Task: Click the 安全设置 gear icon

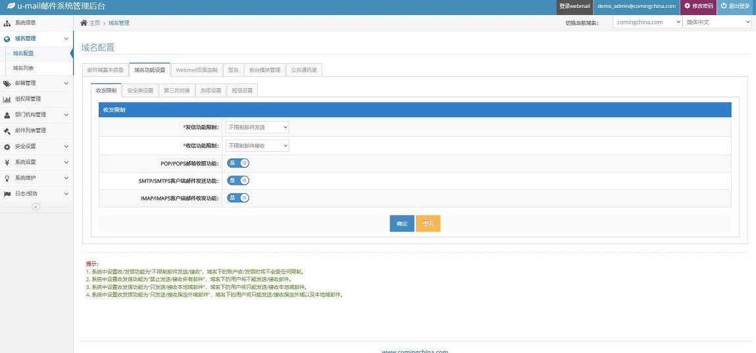Action: (x=7, y=147)
